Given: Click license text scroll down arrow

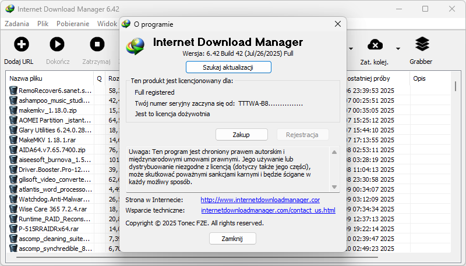Looking at the screenshot, I should coord(334,187).
